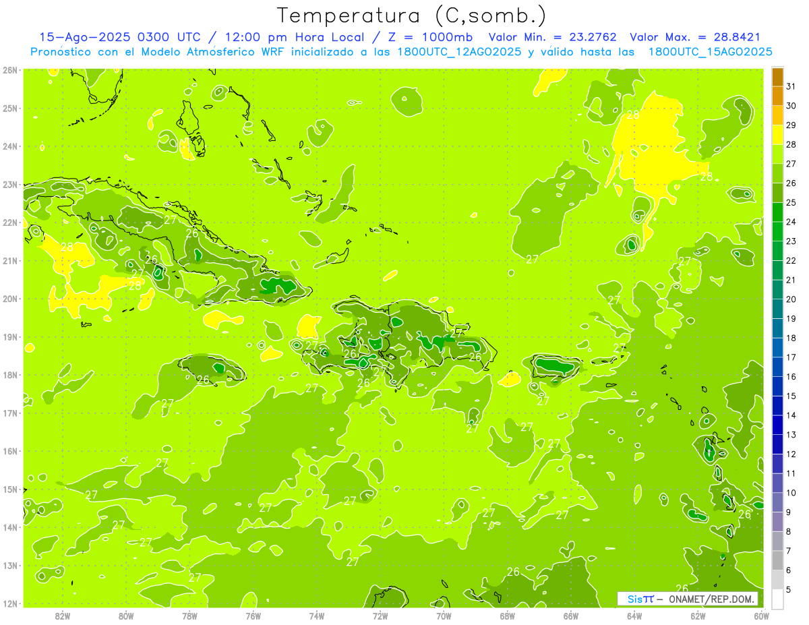Select the 'Valor Max. = 28.8421' value

[x=695, y=37]
